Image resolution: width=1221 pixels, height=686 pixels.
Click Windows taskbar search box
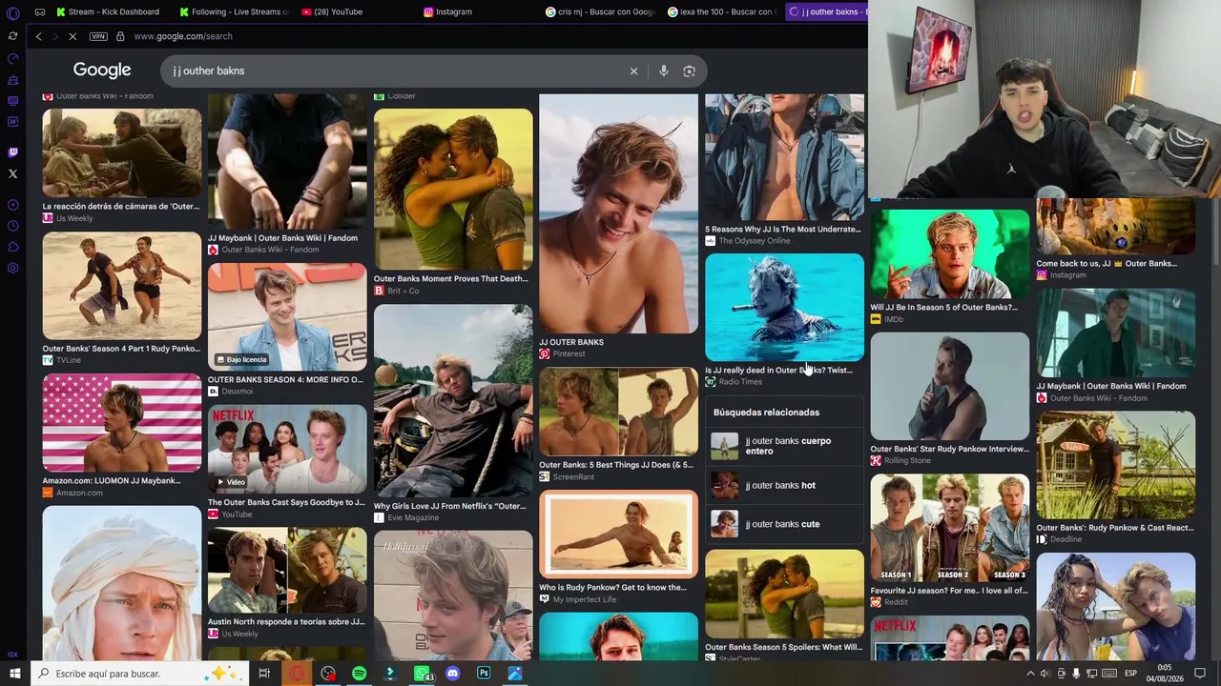[139, 674]
